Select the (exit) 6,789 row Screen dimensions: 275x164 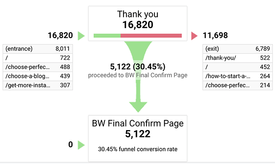(x=238, y=49)
